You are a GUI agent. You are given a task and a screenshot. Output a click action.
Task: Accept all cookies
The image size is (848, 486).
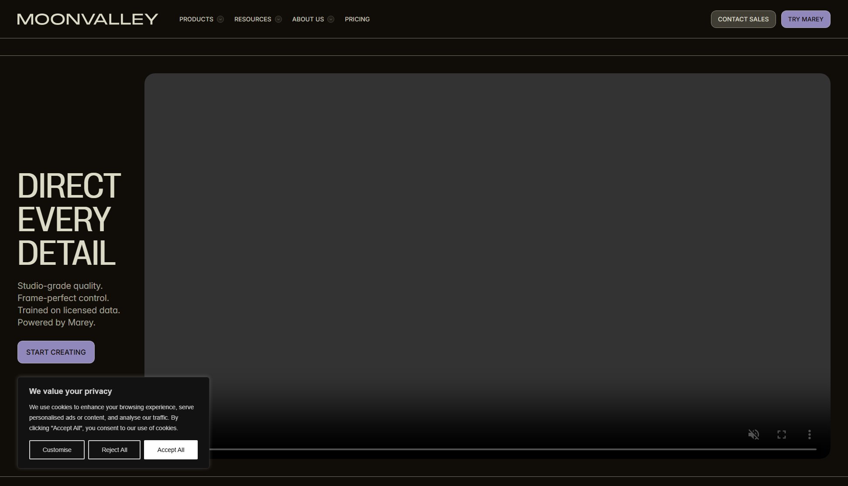171,450
